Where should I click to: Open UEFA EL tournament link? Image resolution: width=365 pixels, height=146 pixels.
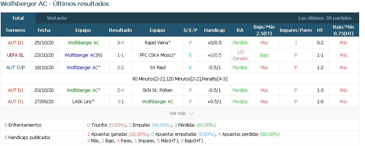(x=16, y=55)
